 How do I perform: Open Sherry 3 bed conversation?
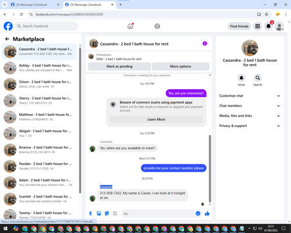point(39,101)
